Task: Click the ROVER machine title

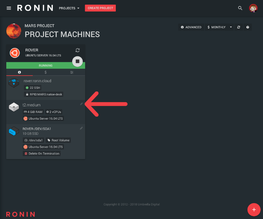Action: pyautogui.click(x=32, y=50)
